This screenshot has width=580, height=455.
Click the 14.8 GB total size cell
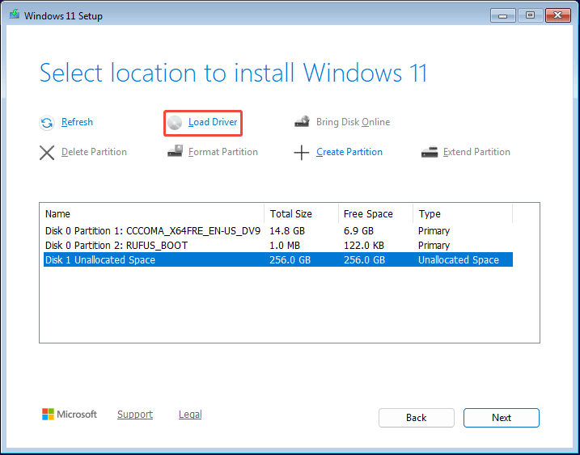tap(287, 231)
